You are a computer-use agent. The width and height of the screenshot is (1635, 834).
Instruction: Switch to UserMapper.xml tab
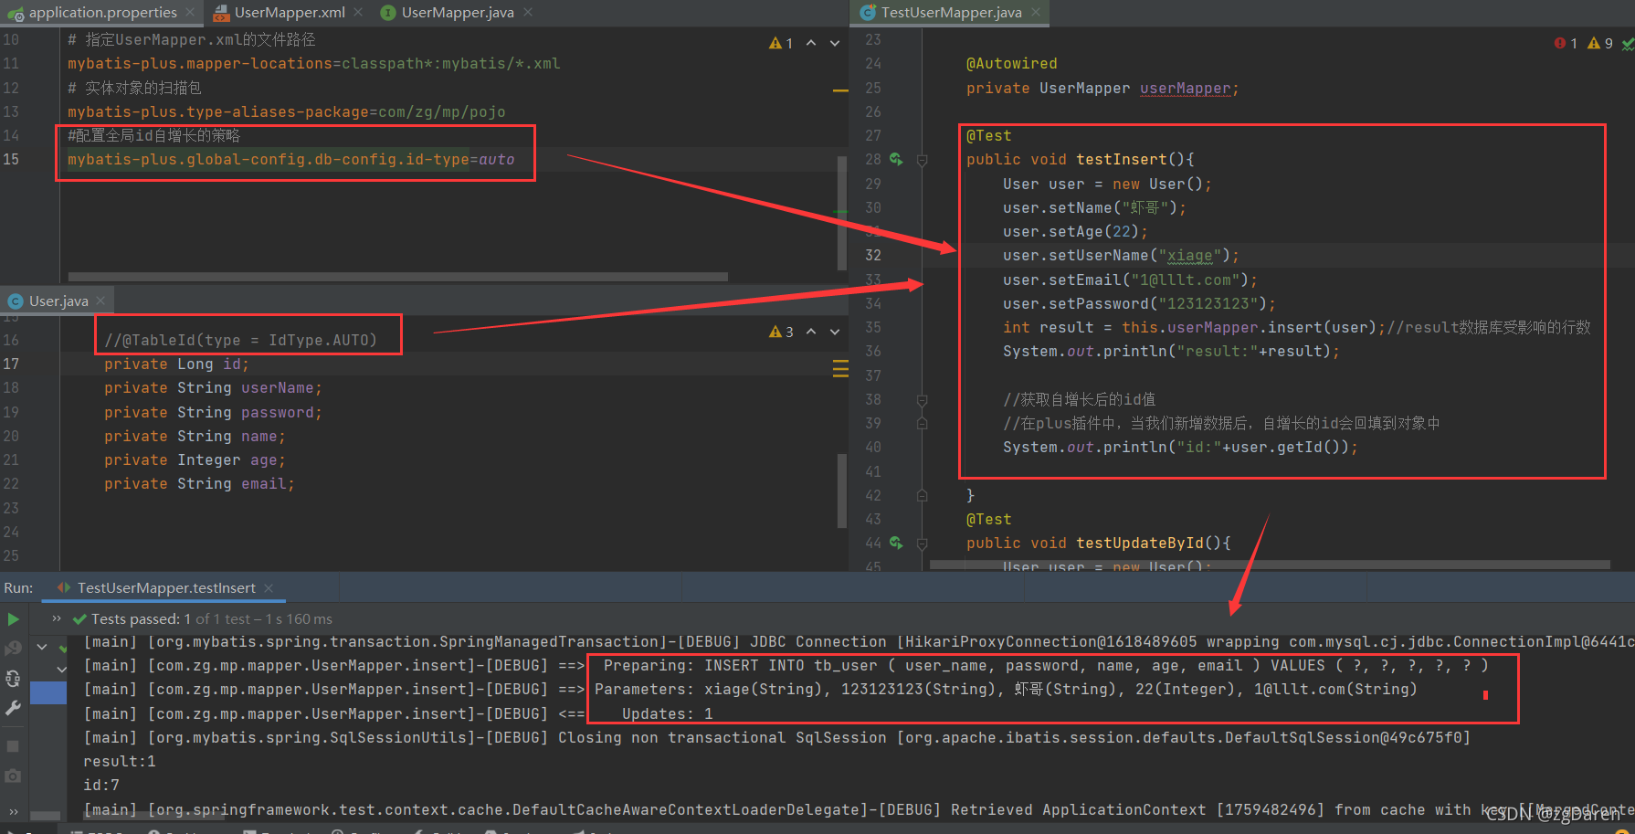coord(289,13)
